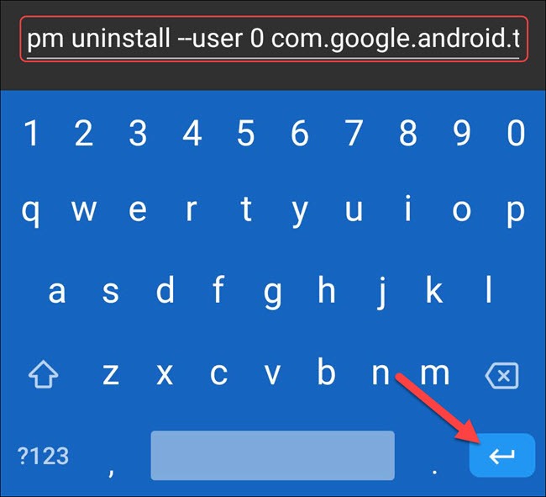
Task: Tap the letter q key
Action: pyautogui.click(x=30, y=212)
